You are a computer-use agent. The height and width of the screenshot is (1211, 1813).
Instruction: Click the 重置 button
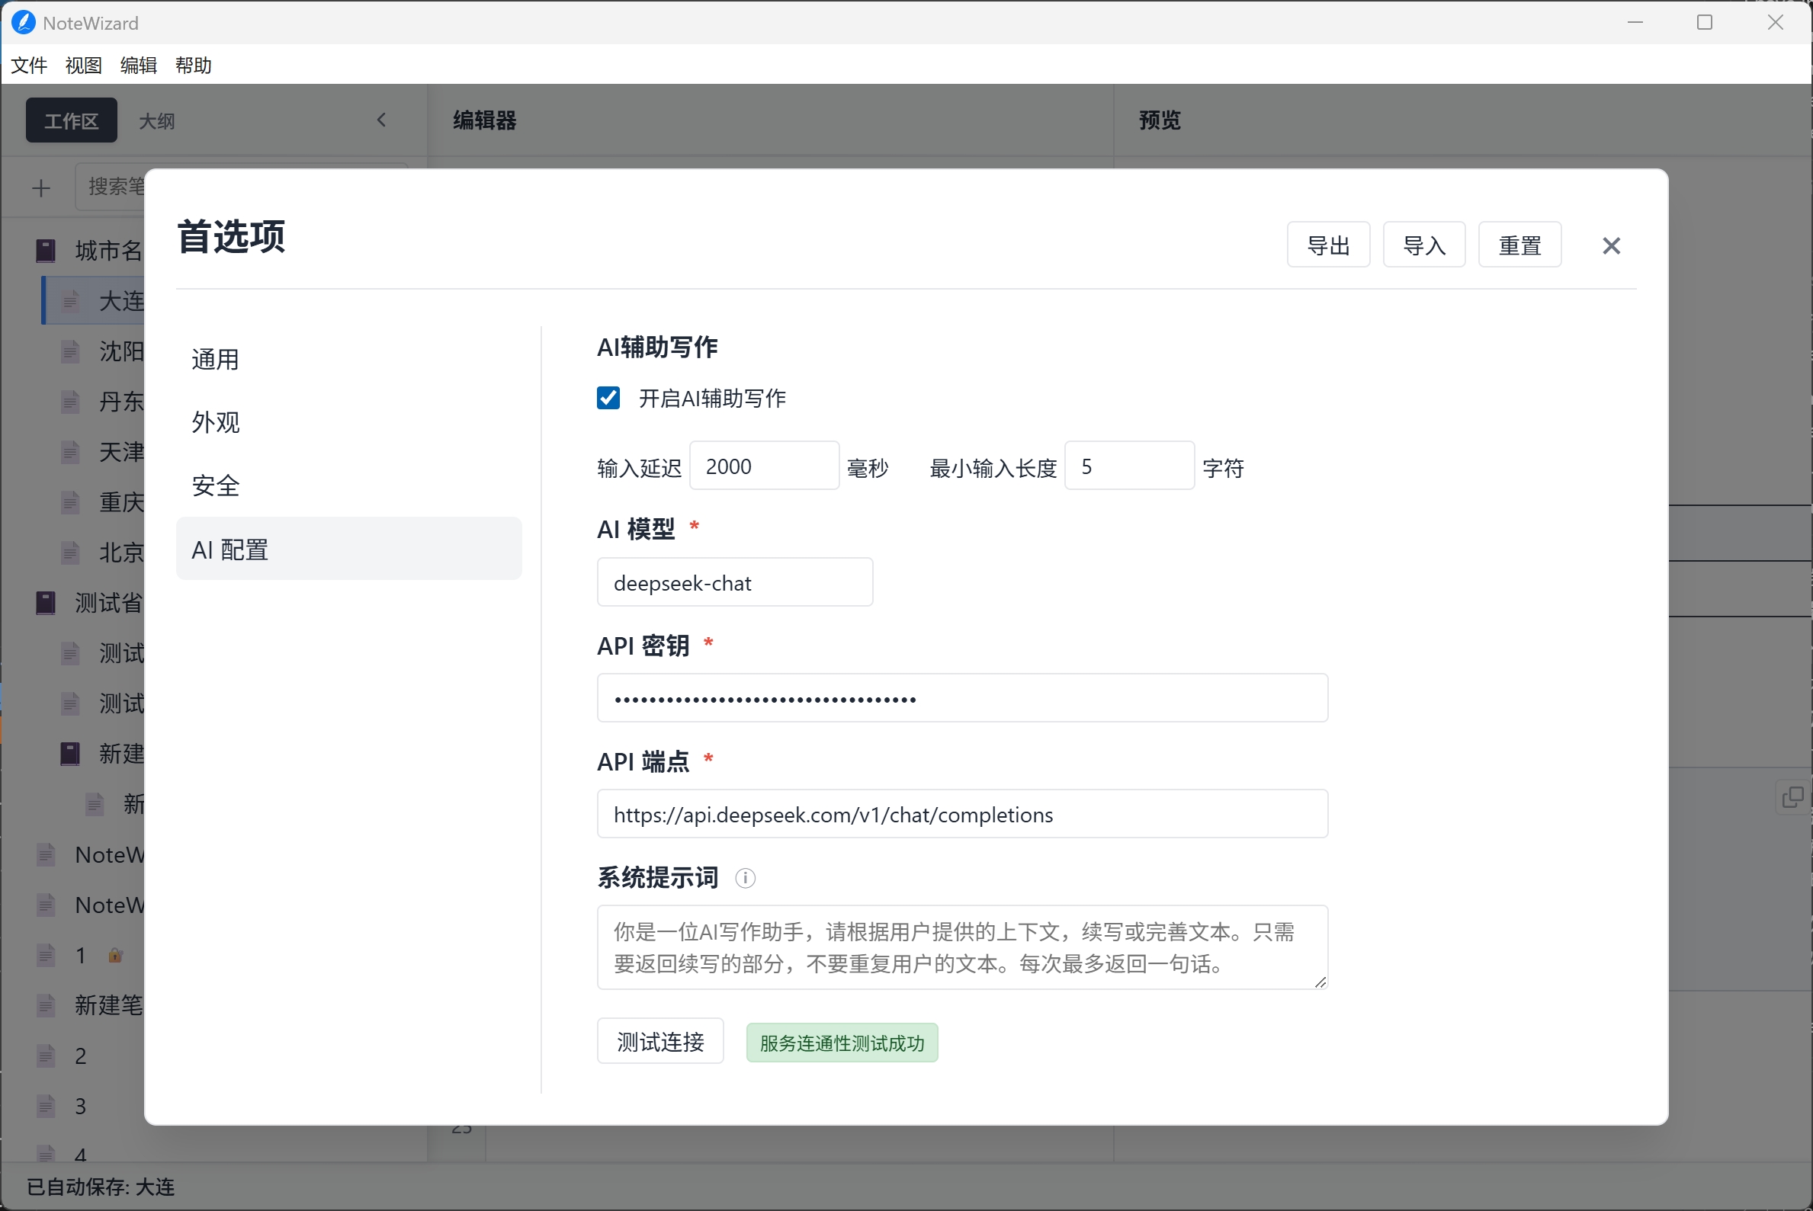coord(1519,245)
